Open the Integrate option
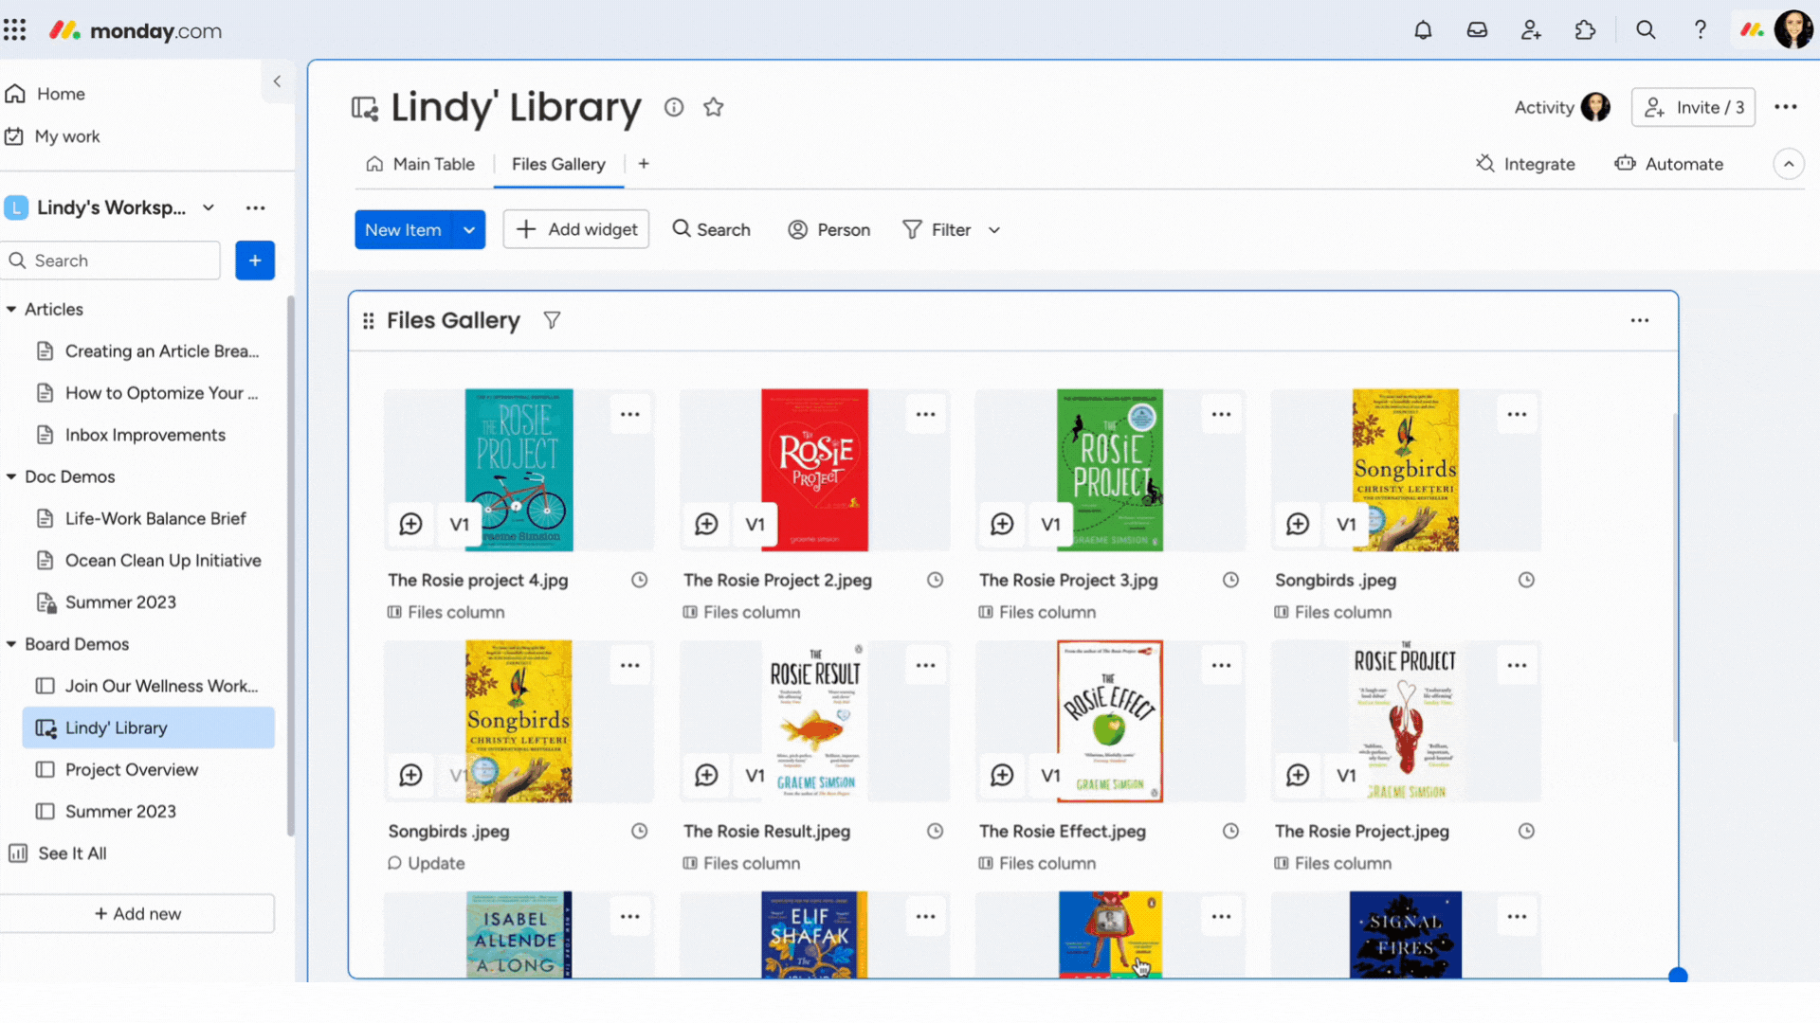Image resolution: width=1820 pixels, height=1023 pixels. pos(1525,164)
